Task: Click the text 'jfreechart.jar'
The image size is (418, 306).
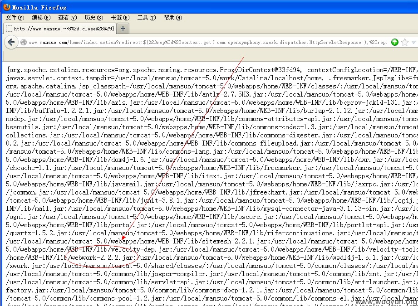Action: click(274, 192)
